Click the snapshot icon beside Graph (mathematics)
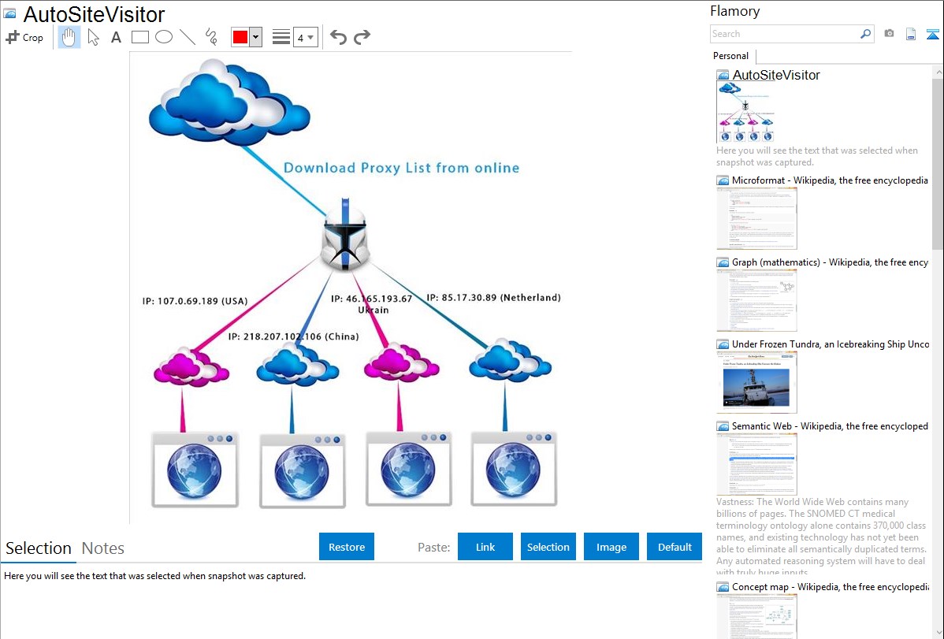Image resolution: width=944 pixels, height=639 pixels. point(723,262)
